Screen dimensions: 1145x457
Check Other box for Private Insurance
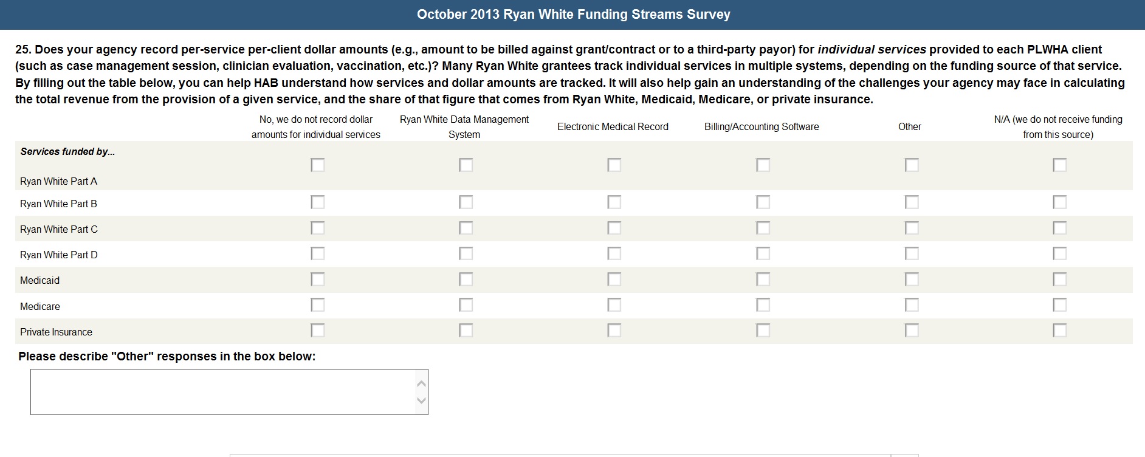(x=911, y=330)
